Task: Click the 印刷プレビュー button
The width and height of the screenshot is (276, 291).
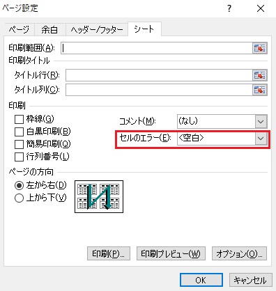Action: pos(171,253)
